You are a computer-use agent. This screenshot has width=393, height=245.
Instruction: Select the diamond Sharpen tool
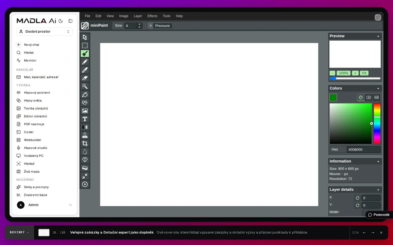coord(85,160)
